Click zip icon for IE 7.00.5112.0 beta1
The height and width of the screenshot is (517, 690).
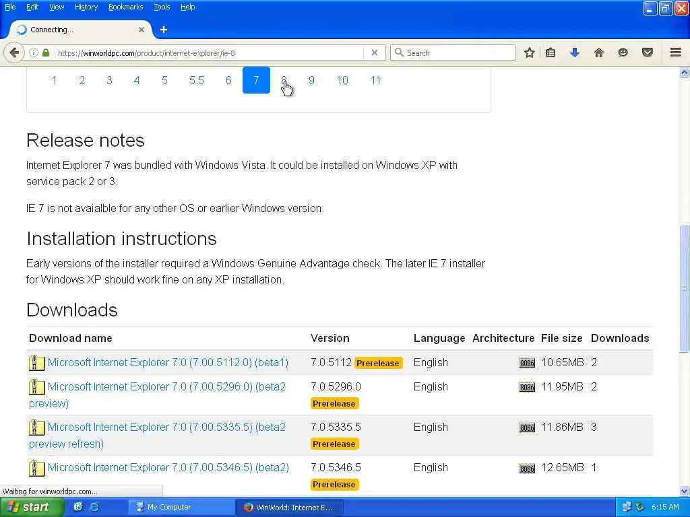coord(37,363)
